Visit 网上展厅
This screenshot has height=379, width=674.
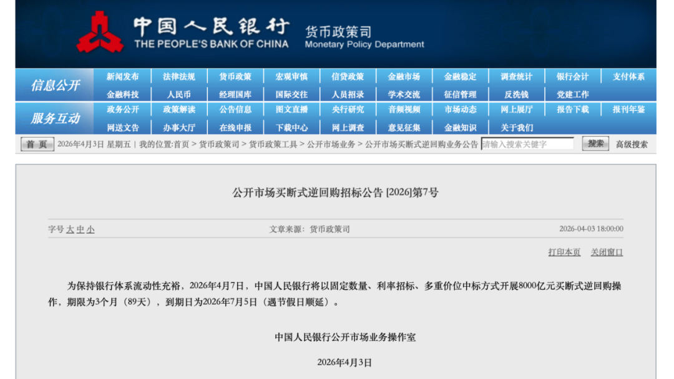pos(517,110)
